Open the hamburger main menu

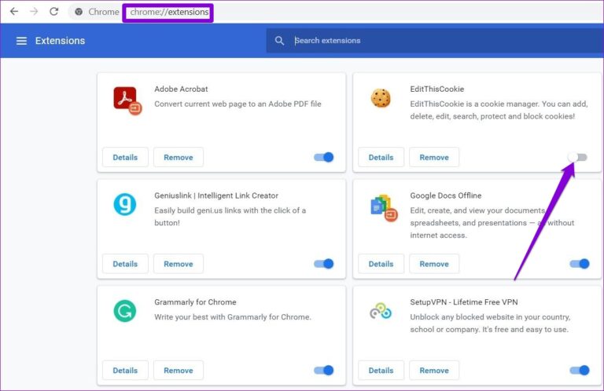[21, 41]
